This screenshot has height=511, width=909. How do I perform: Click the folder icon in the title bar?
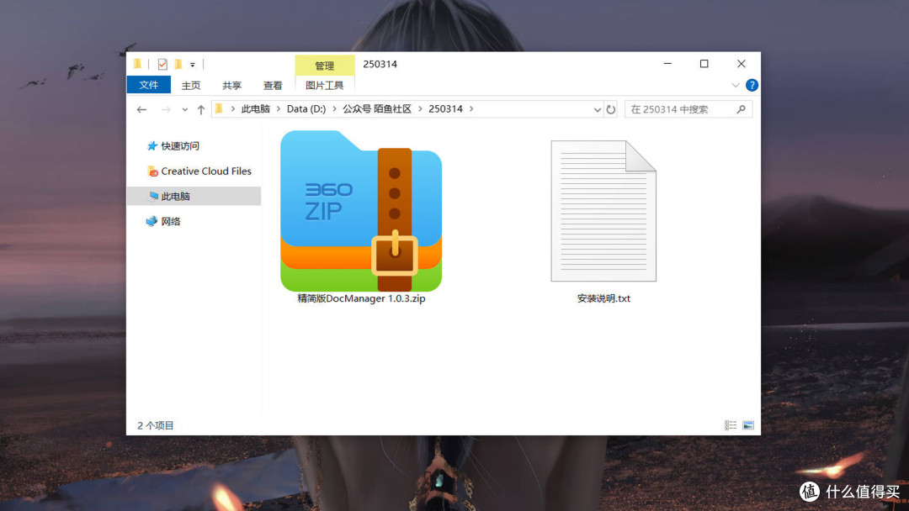[x=137, y=64]
